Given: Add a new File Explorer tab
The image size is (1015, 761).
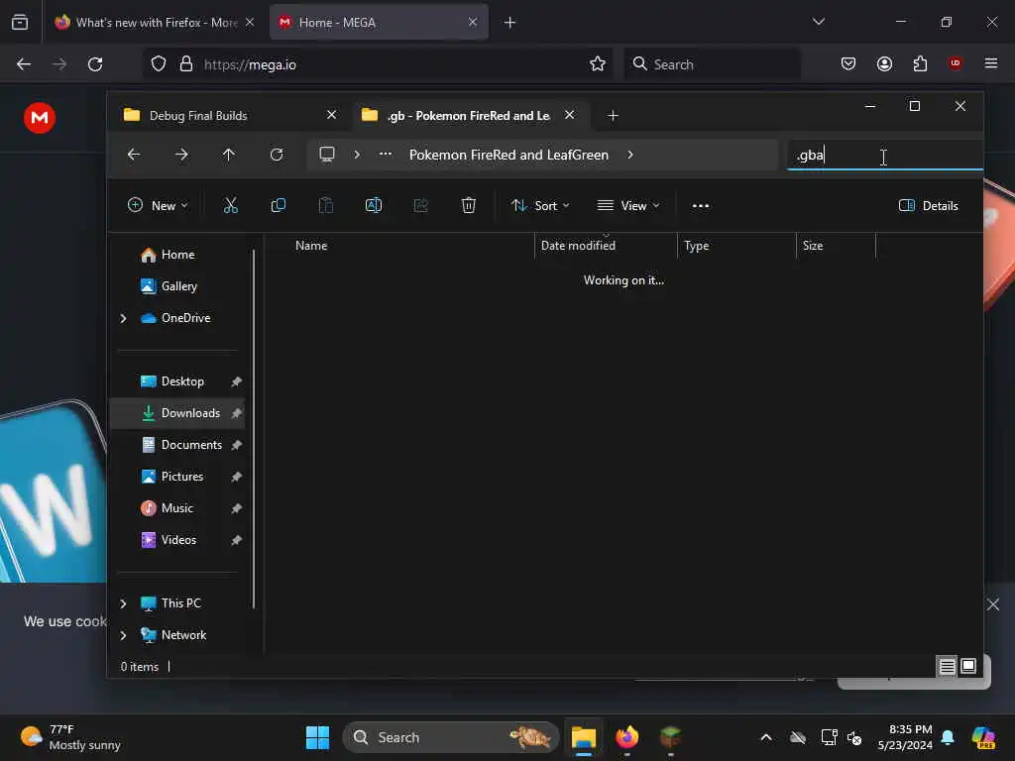Looking at the screenshot, I should 613,116.
